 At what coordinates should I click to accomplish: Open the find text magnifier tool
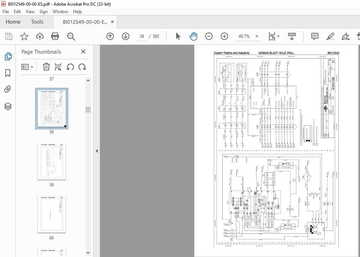71,36
